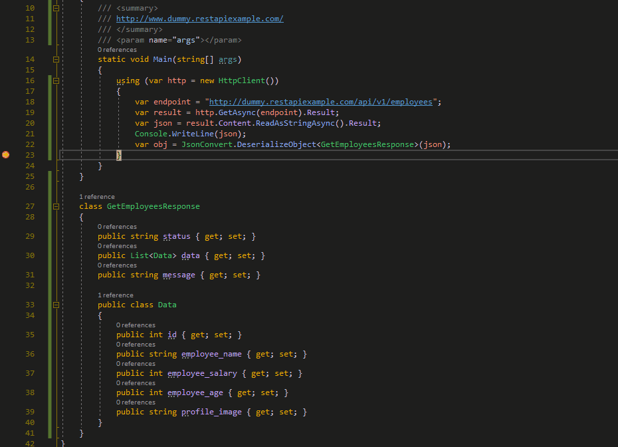
Task: Show the 0 references above status property
Action: tap(117, 226)
